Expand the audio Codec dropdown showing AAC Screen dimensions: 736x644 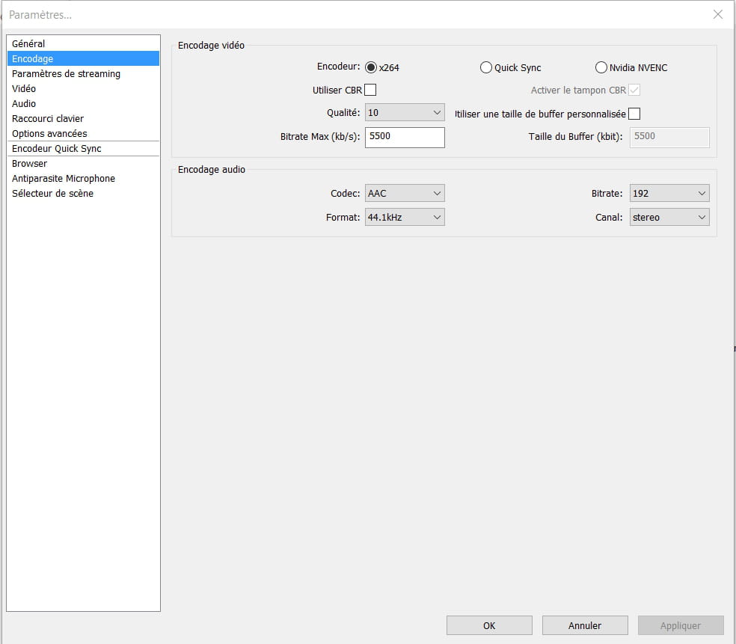coord(405,194)
